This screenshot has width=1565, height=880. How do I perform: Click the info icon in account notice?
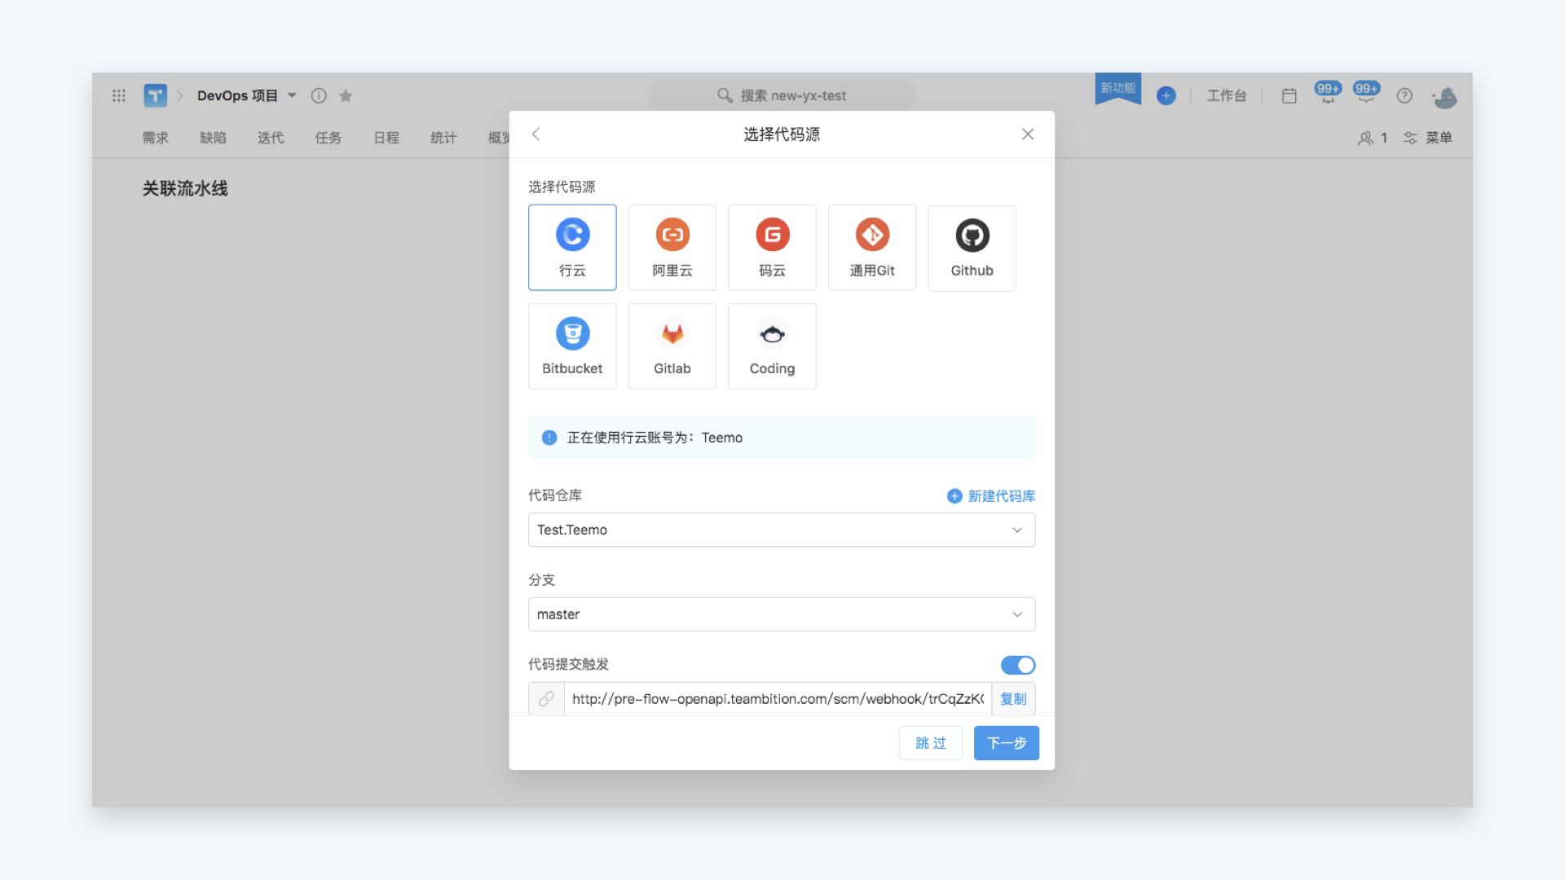coord(549,438)
